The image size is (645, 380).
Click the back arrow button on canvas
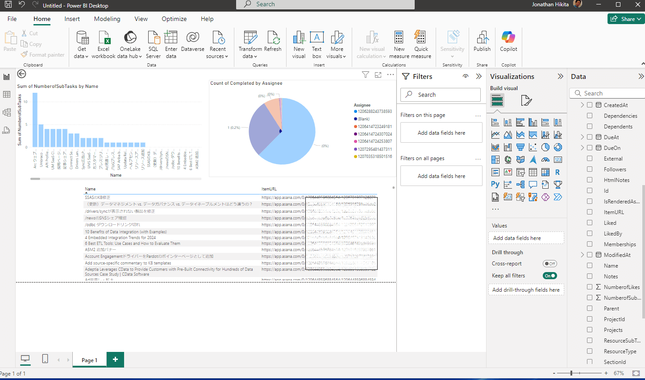(21, 74)
